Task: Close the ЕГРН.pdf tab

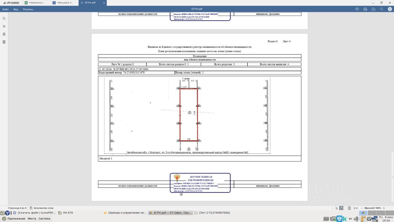Action: pos(104,3)
